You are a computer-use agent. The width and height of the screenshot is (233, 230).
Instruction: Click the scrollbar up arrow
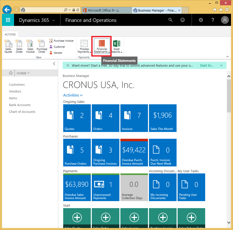229,76
